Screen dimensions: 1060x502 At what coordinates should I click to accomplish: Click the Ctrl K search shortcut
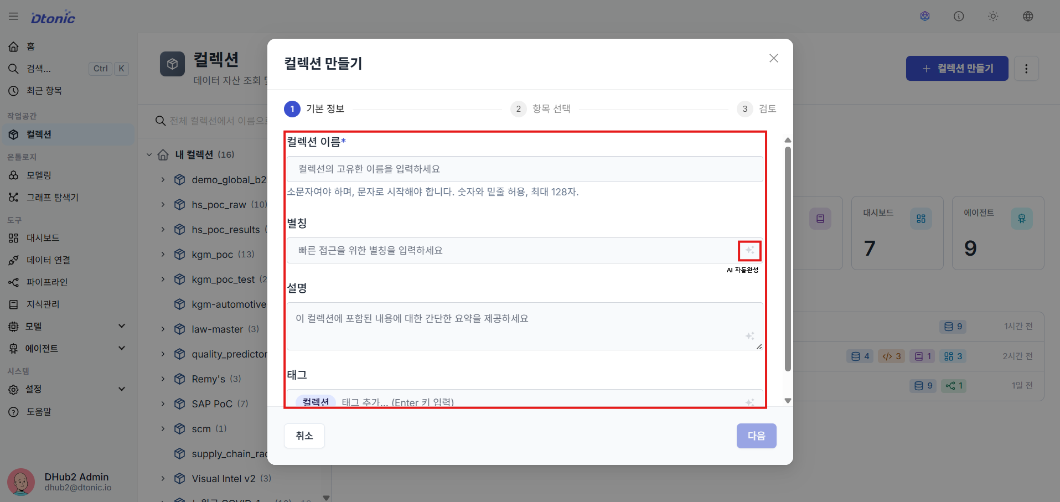point(108,69)
